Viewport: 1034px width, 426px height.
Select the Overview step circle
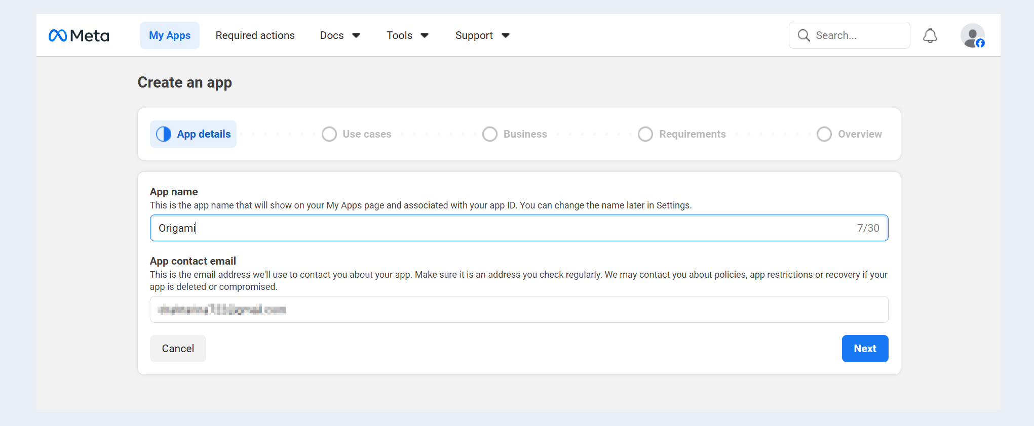coord(824,134)
